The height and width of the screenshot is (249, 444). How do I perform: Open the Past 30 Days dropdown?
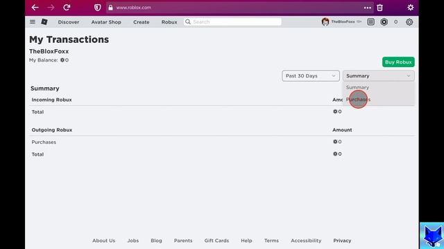[x=311, y=75]
